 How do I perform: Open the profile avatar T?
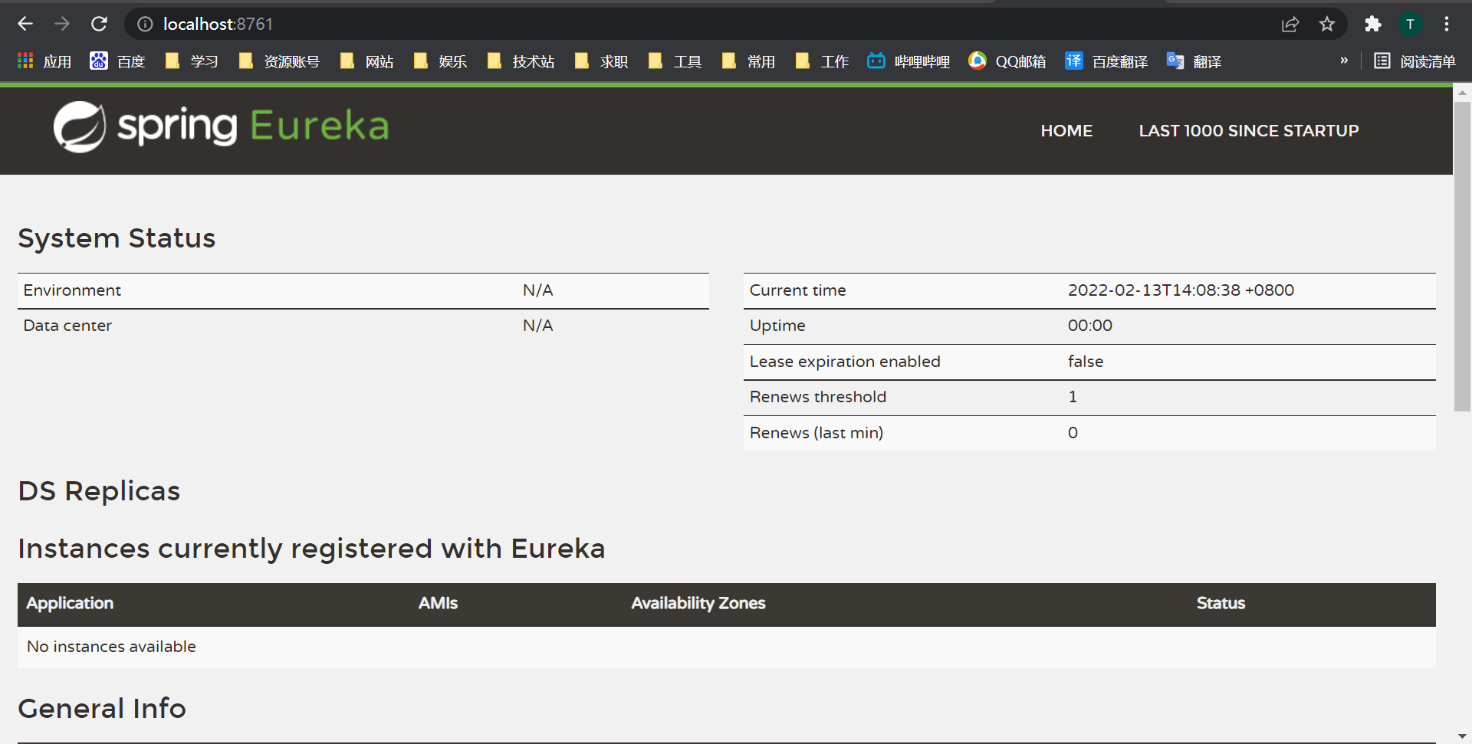[1410, 25]
